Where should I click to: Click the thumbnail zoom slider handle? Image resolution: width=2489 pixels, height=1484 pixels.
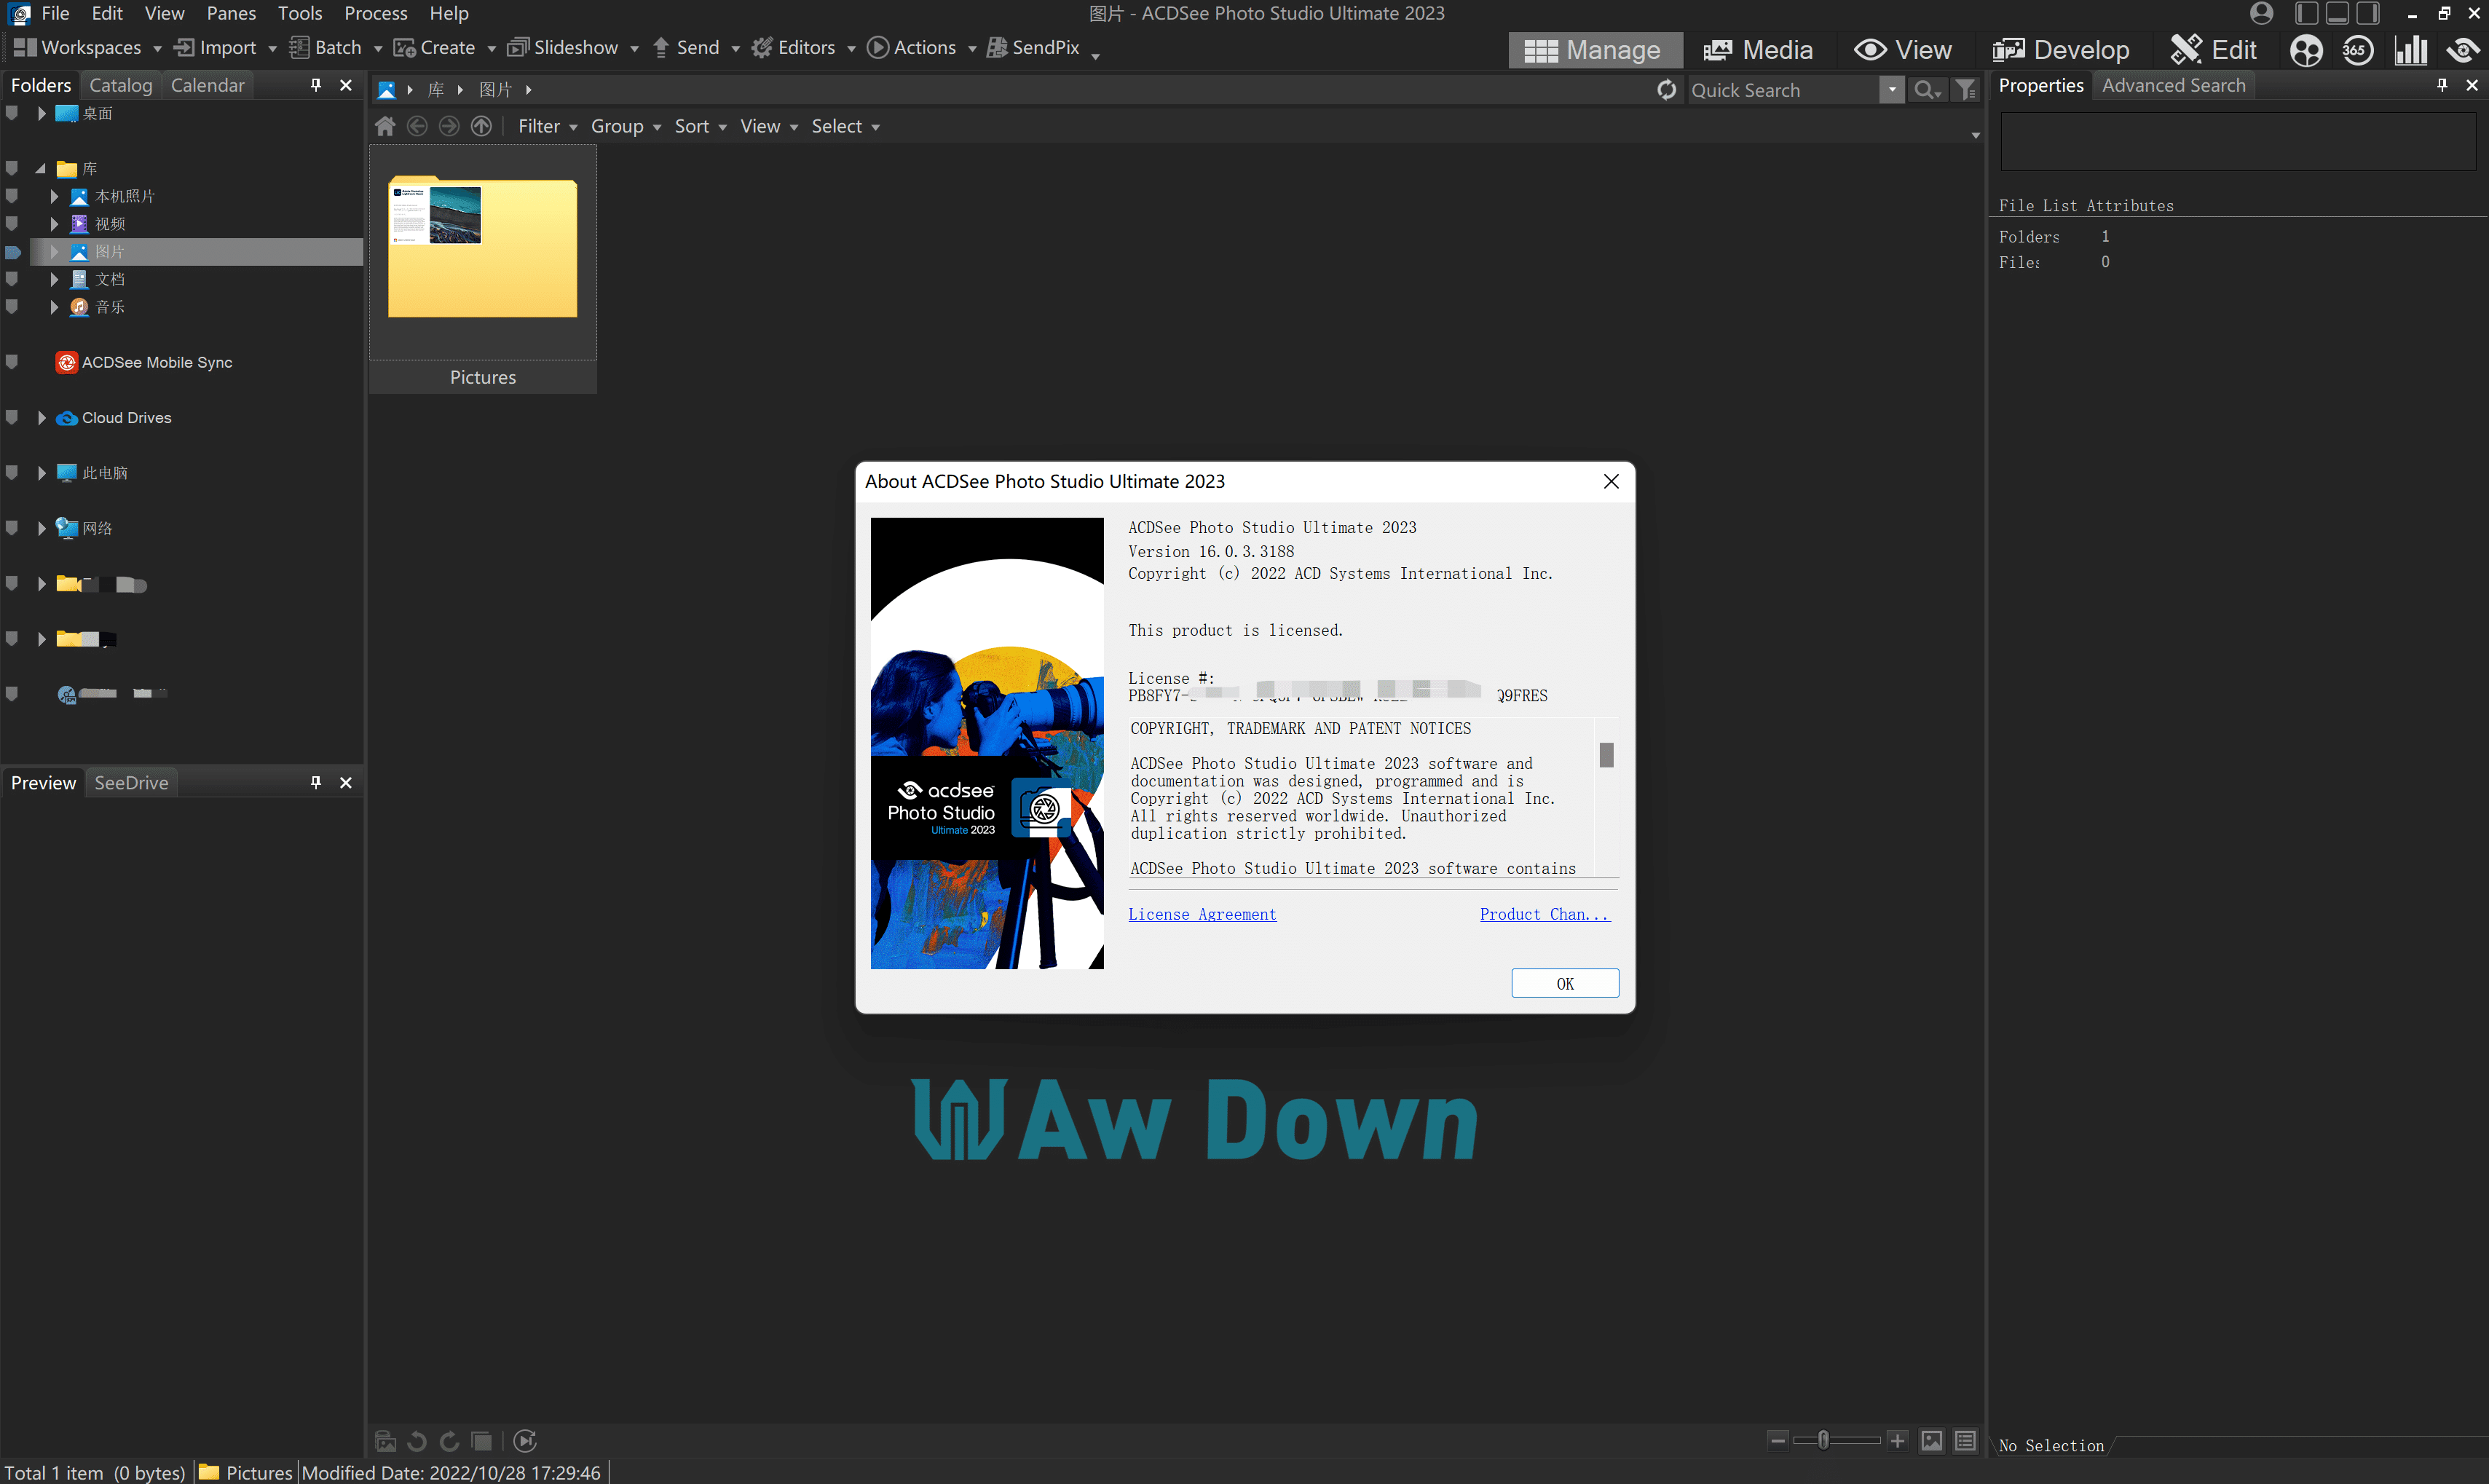[x=1823, y=1440]
